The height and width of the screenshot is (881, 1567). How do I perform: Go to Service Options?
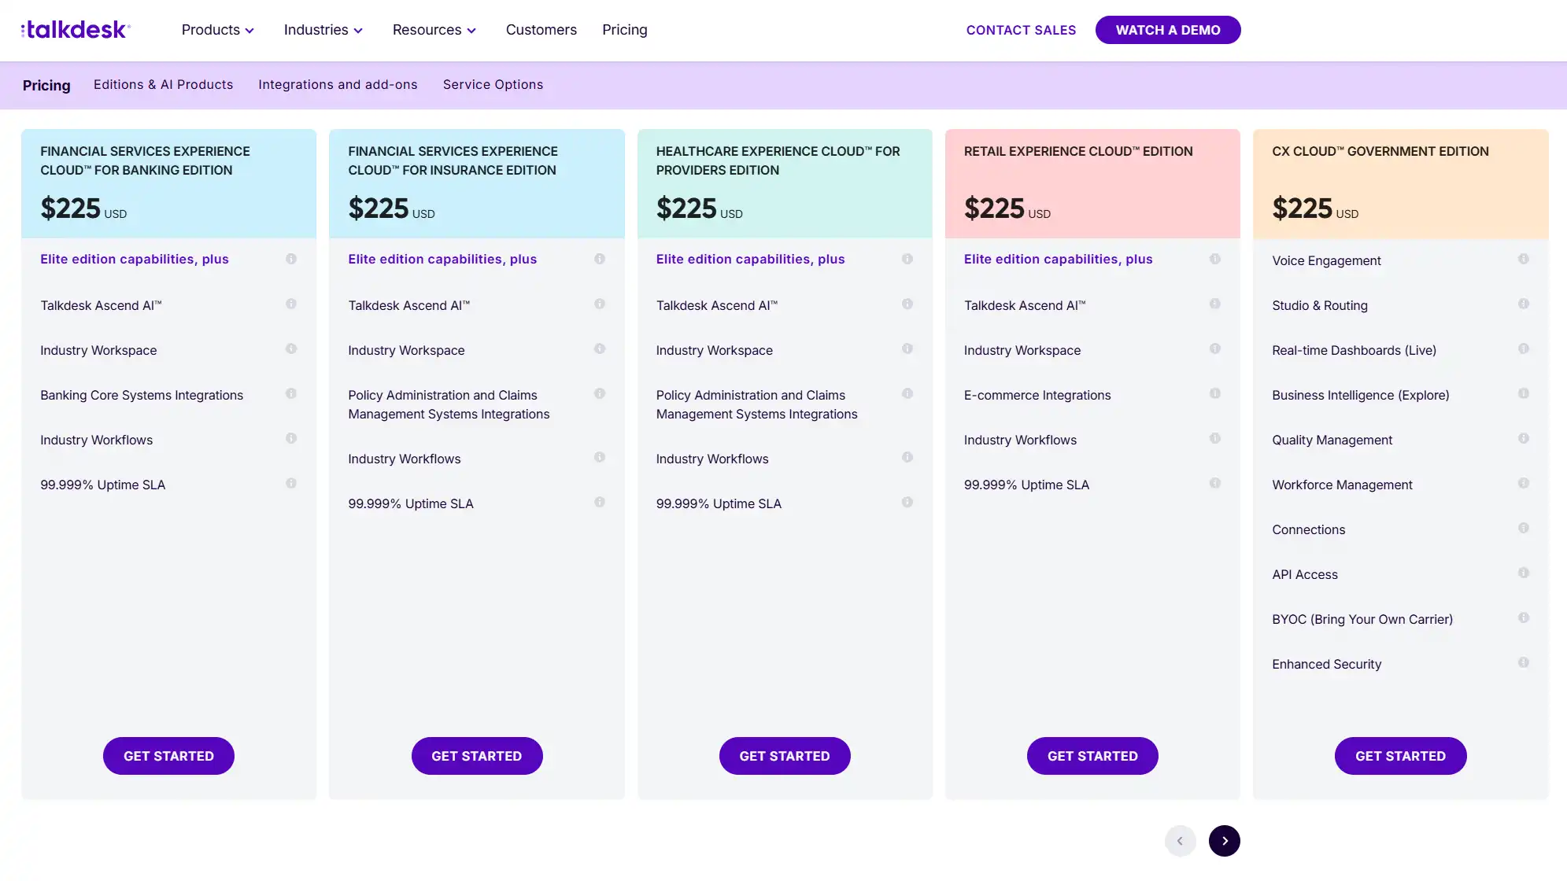click(493, 84)
